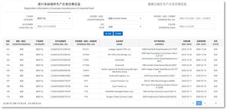
Task: Click the STATE column header
Action: [215, 43]
